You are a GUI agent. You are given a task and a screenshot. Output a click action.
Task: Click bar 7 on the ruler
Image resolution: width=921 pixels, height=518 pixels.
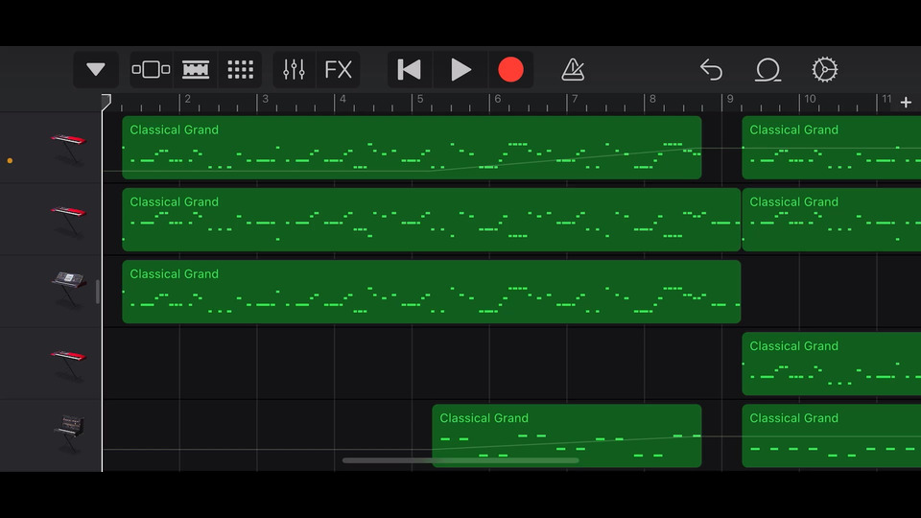(x=575, y=99)
